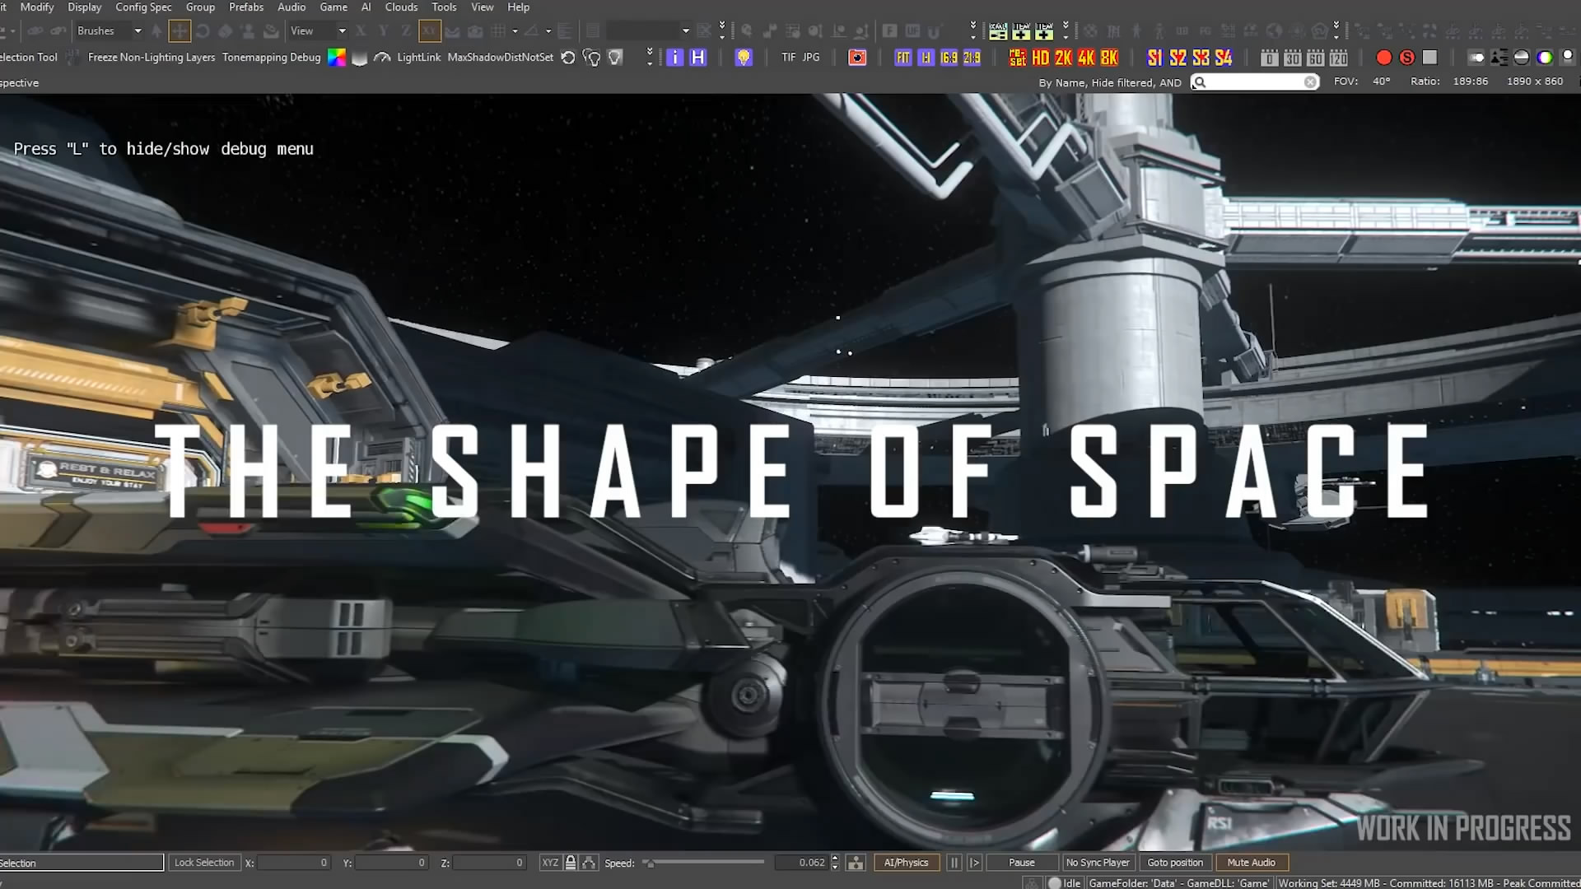1581x889 pixels.
Task: Set viewport aspect to 21:9
Action: (972, 57)
